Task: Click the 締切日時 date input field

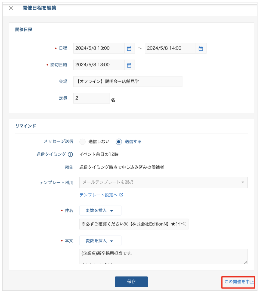Action: coord(98,65)
